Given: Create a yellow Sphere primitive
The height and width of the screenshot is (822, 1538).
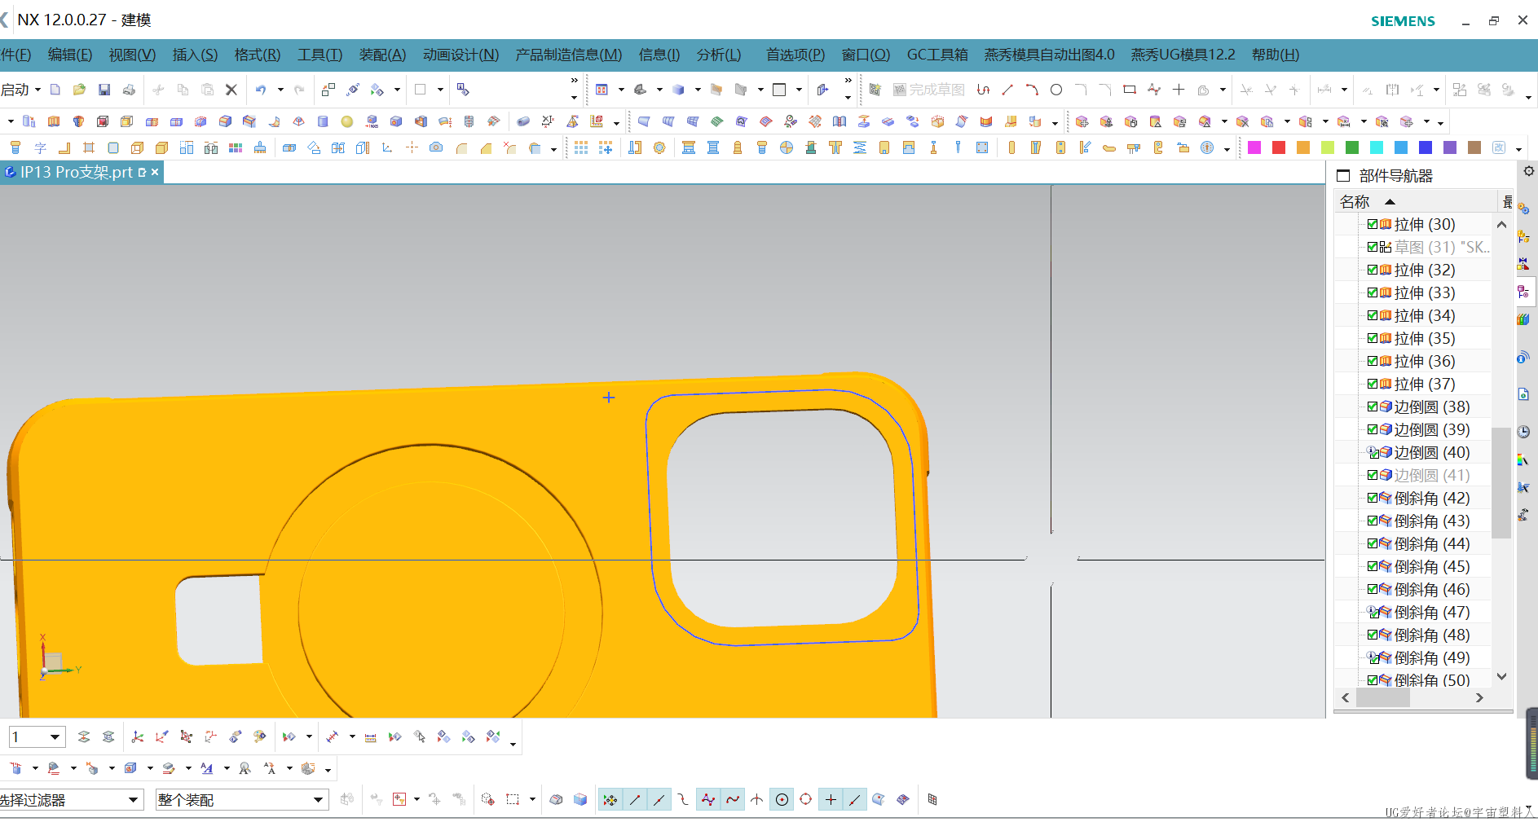Looking at the screenshot, I should click(x=347, y=121).
